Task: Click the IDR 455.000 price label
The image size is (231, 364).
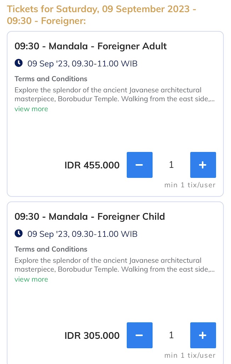Action: click(x=92, y=165)
